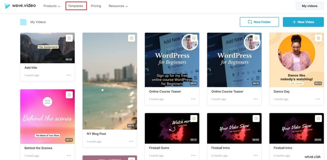Open the Fireball Outro Watch more thumbnail
The width and height of the screenshot is (327, 160).
172,128
